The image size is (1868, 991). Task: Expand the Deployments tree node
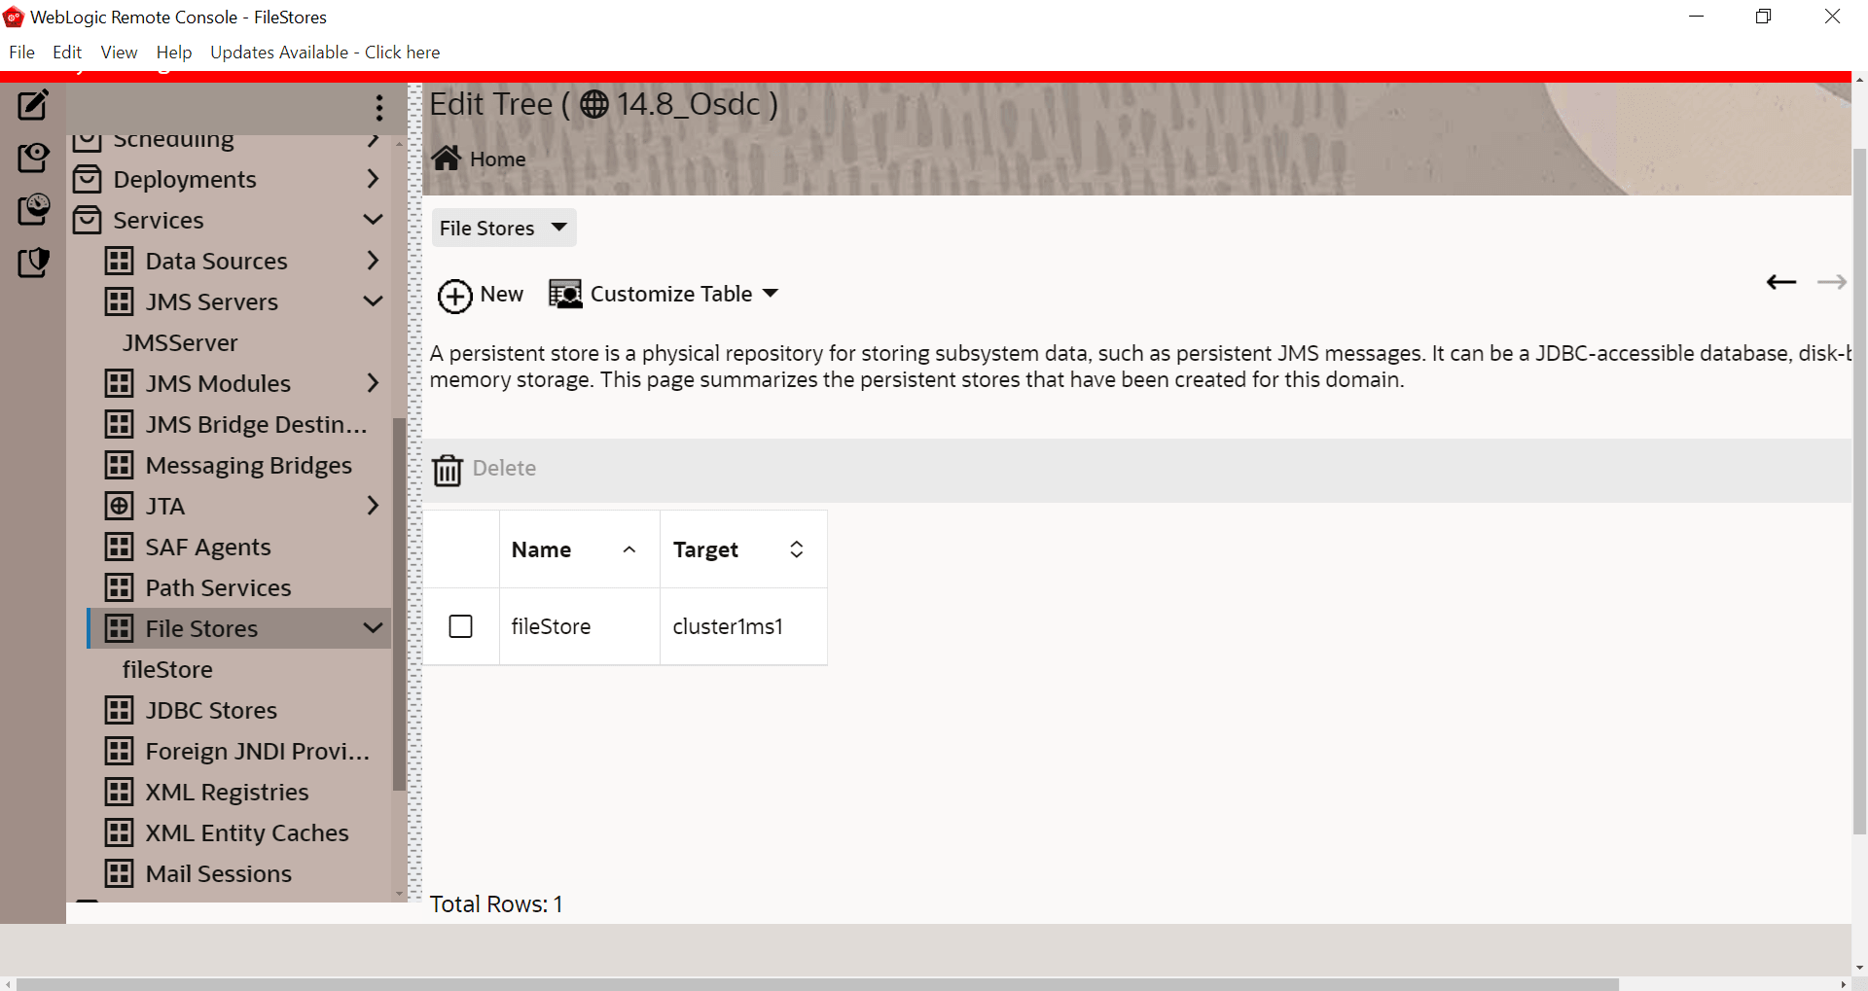click(x=373, y=179)
